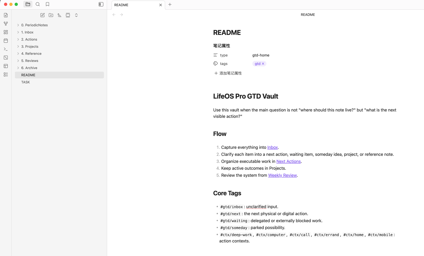Screen dimensions: 424x256
Task: Expand the 2. Actions folder
Action: point(59,39)
